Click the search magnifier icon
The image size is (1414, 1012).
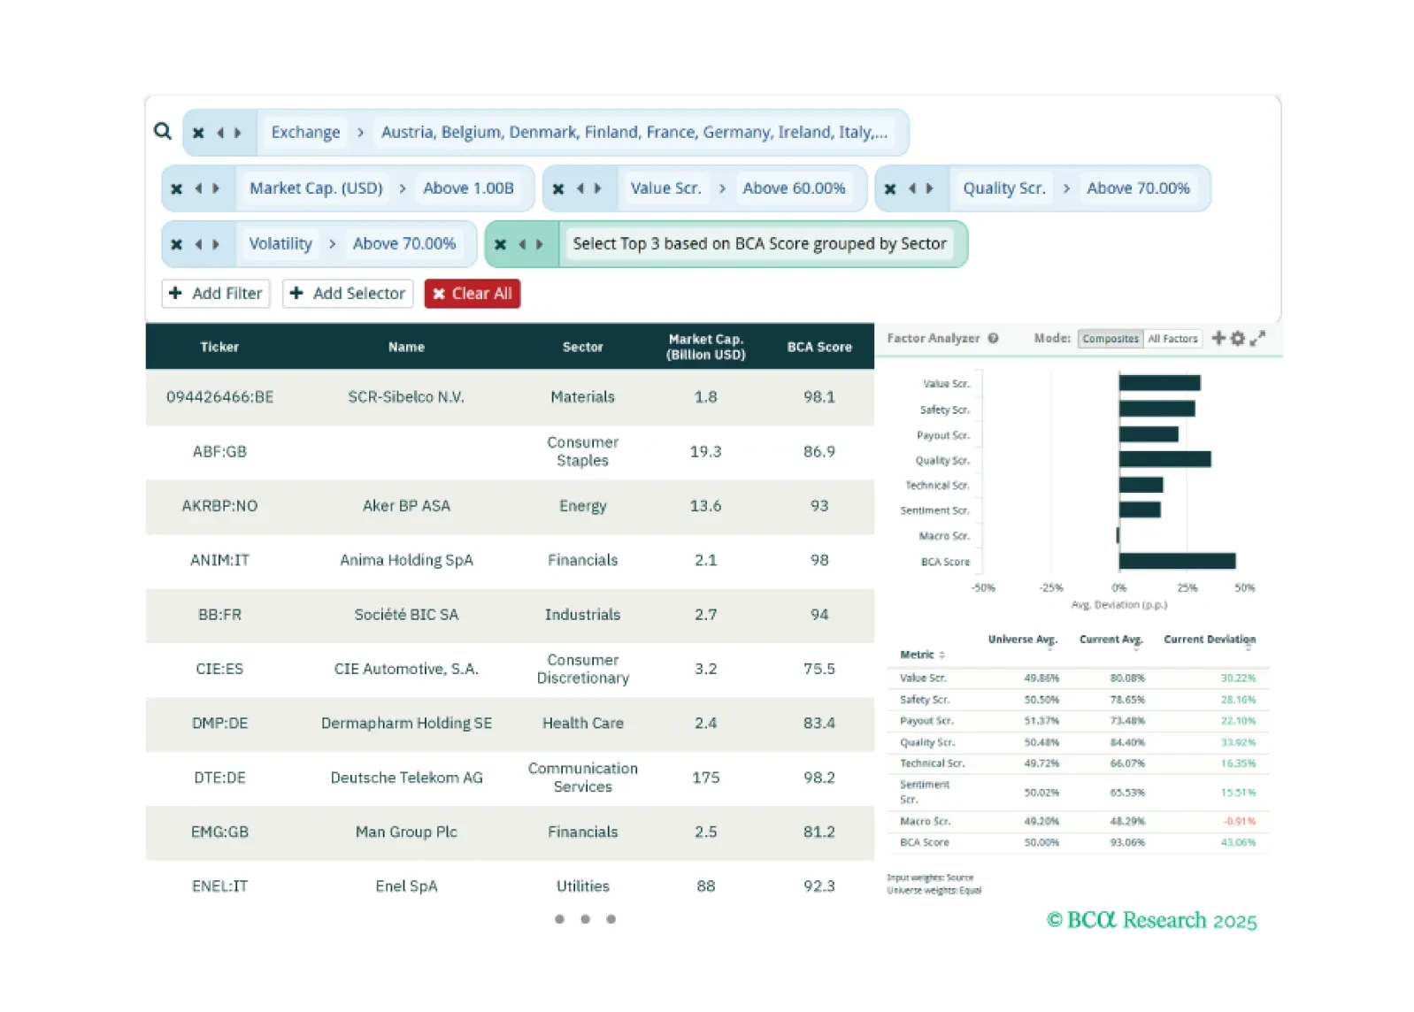[x=162, y=132]
